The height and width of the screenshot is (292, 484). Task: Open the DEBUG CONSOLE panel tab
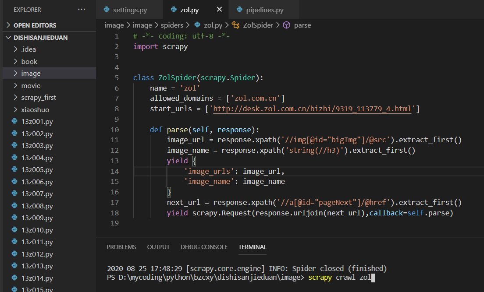[204, 247]
